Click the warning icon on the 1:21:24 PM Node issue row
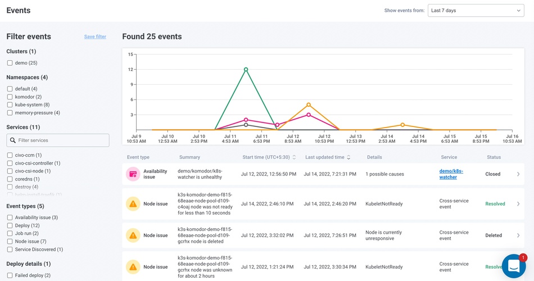Screen dimensions: 534x281 pos(133,267)
